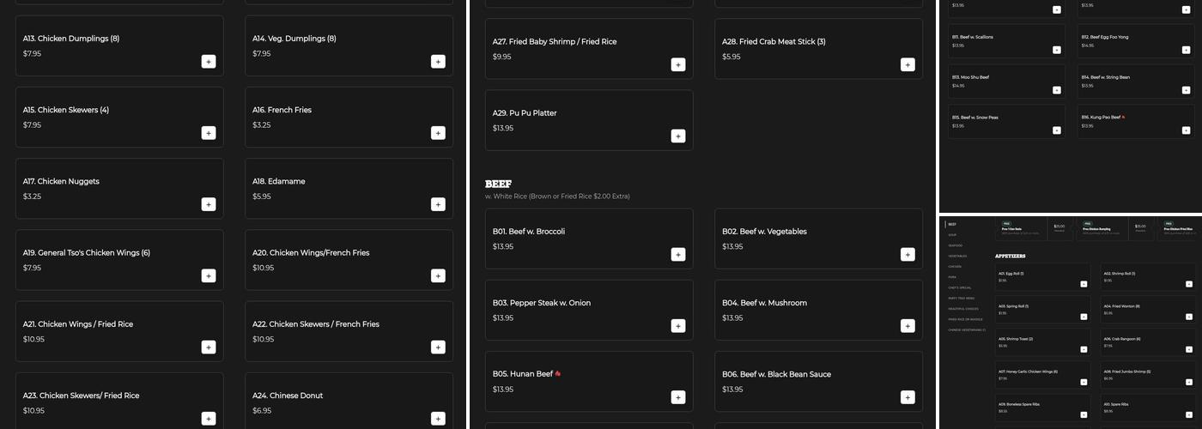Add B16 Kung Pao Beef to cart

[1185, 130]
